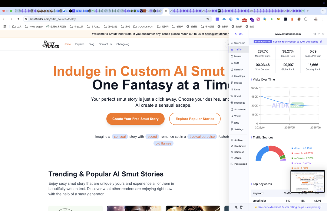Click the green letter A extension icon
This screenshot has height=211, width=327.
coord(272,19)
